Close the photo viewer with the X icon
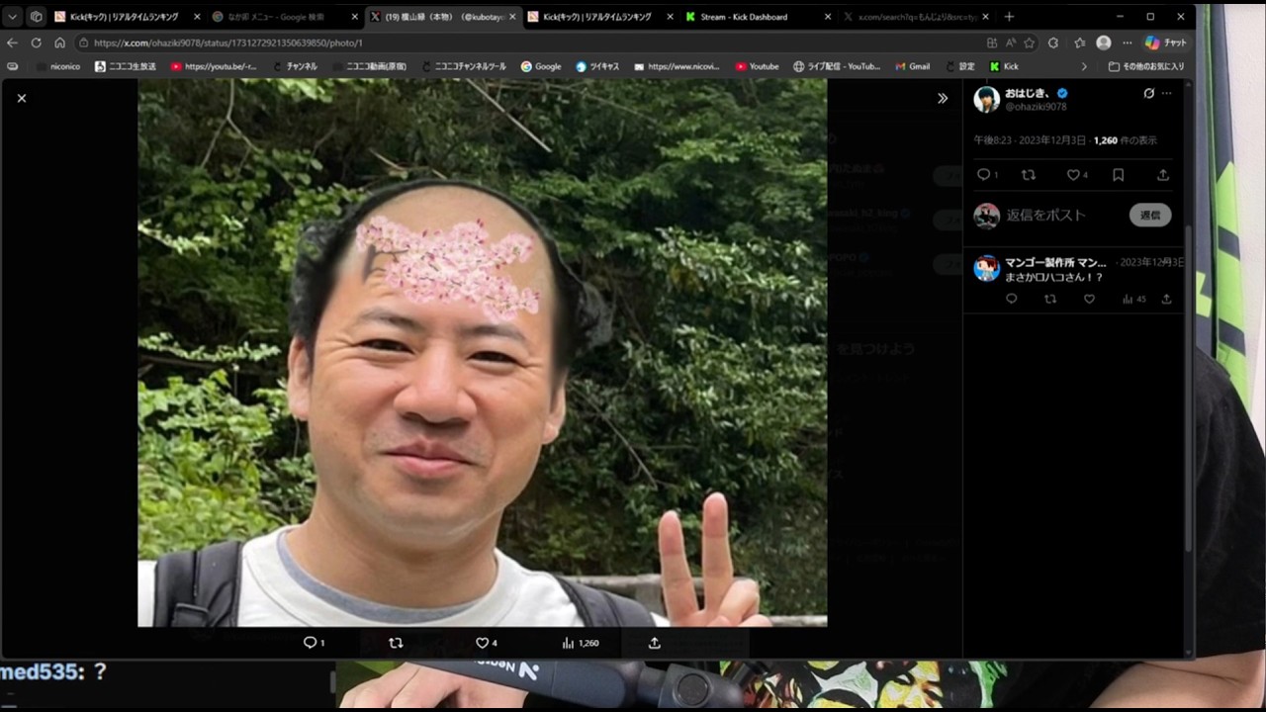Screen dimensions: 1266x712 (22, 98)
